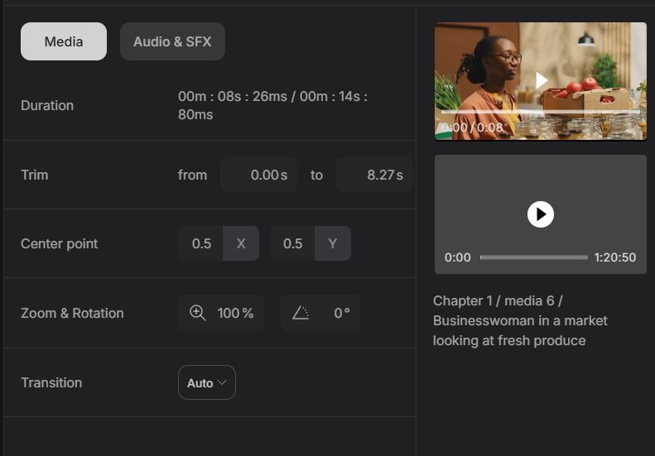Play the video thumbnail preview
This screenshot has height=456, width=655.
pos(541,80)
